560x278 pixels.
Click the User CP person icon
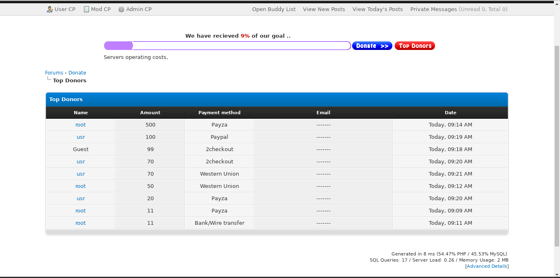point(50,9)
